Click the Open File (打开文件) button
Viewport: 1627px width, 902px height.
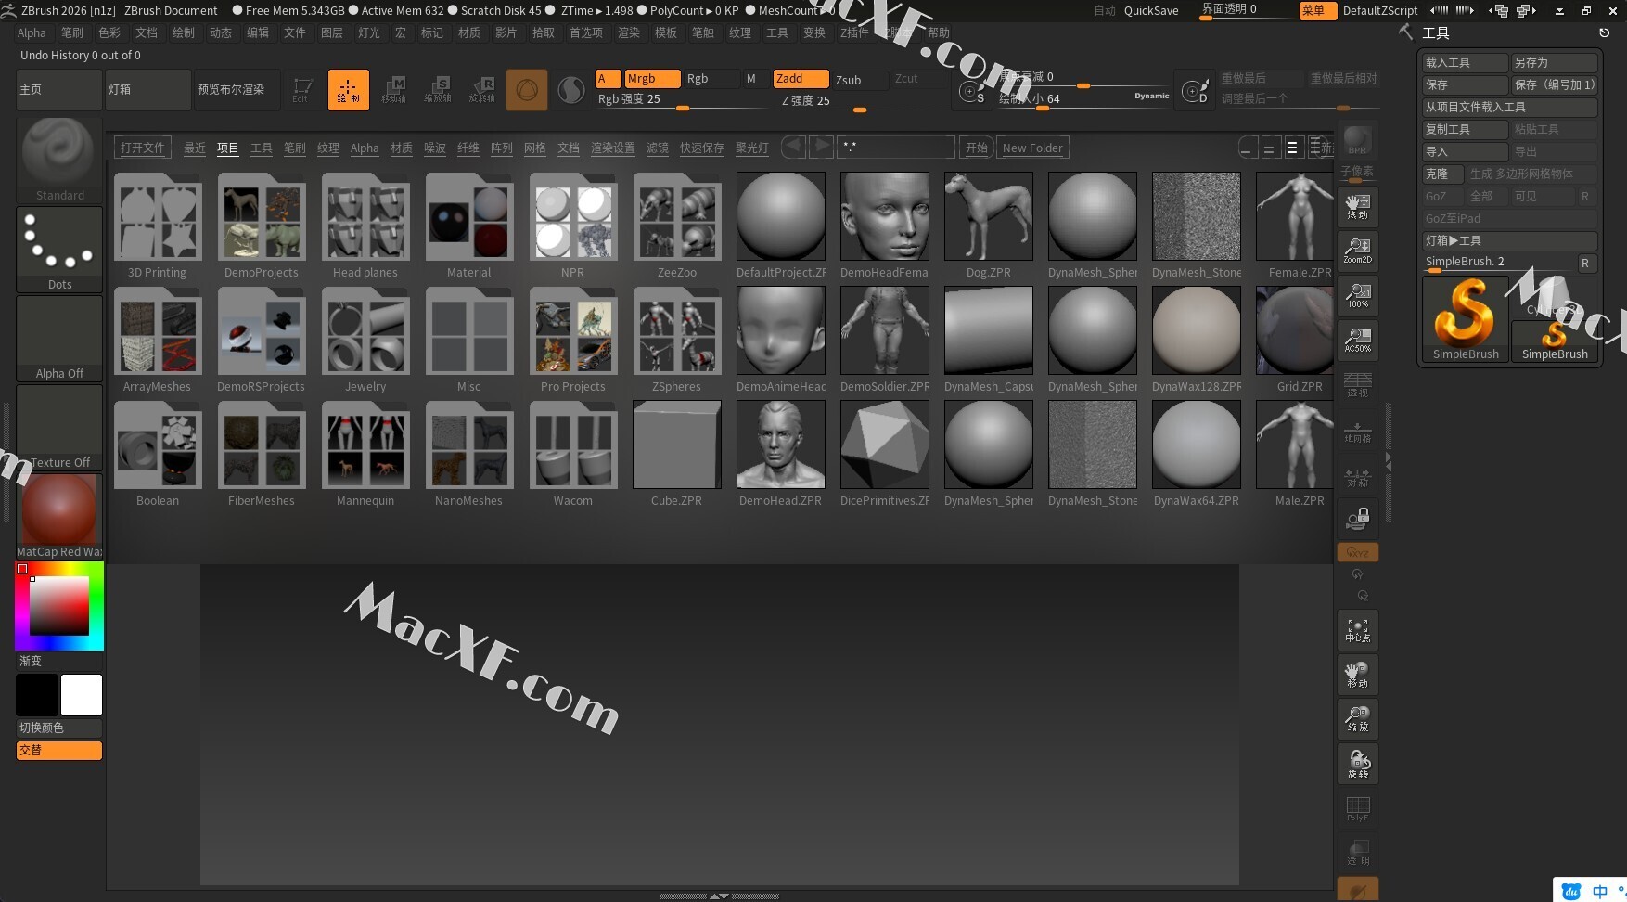coord(142,148)
